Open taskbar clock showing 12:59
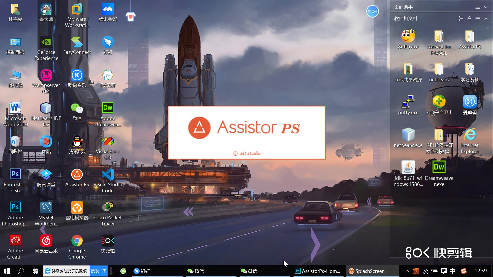The image size is (493, 277). [x=480, y=271]
